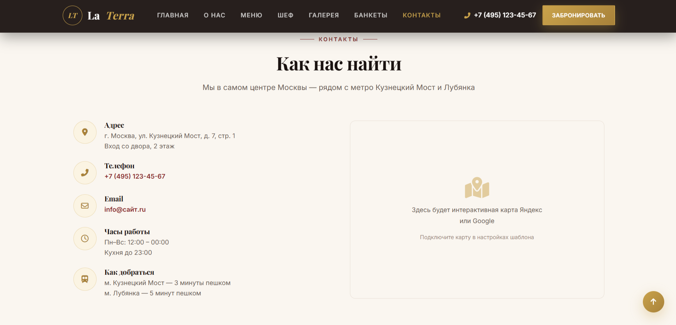Click the Часы работы heading label

click(127, 232)
